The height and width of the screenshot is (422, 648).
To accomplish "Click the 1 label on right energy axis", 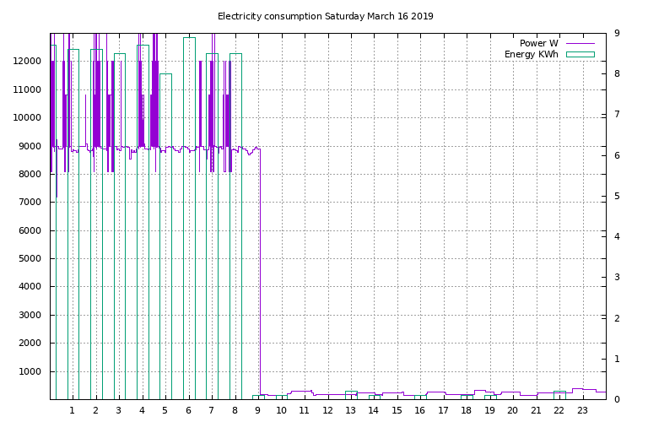I will pos(617,359).
